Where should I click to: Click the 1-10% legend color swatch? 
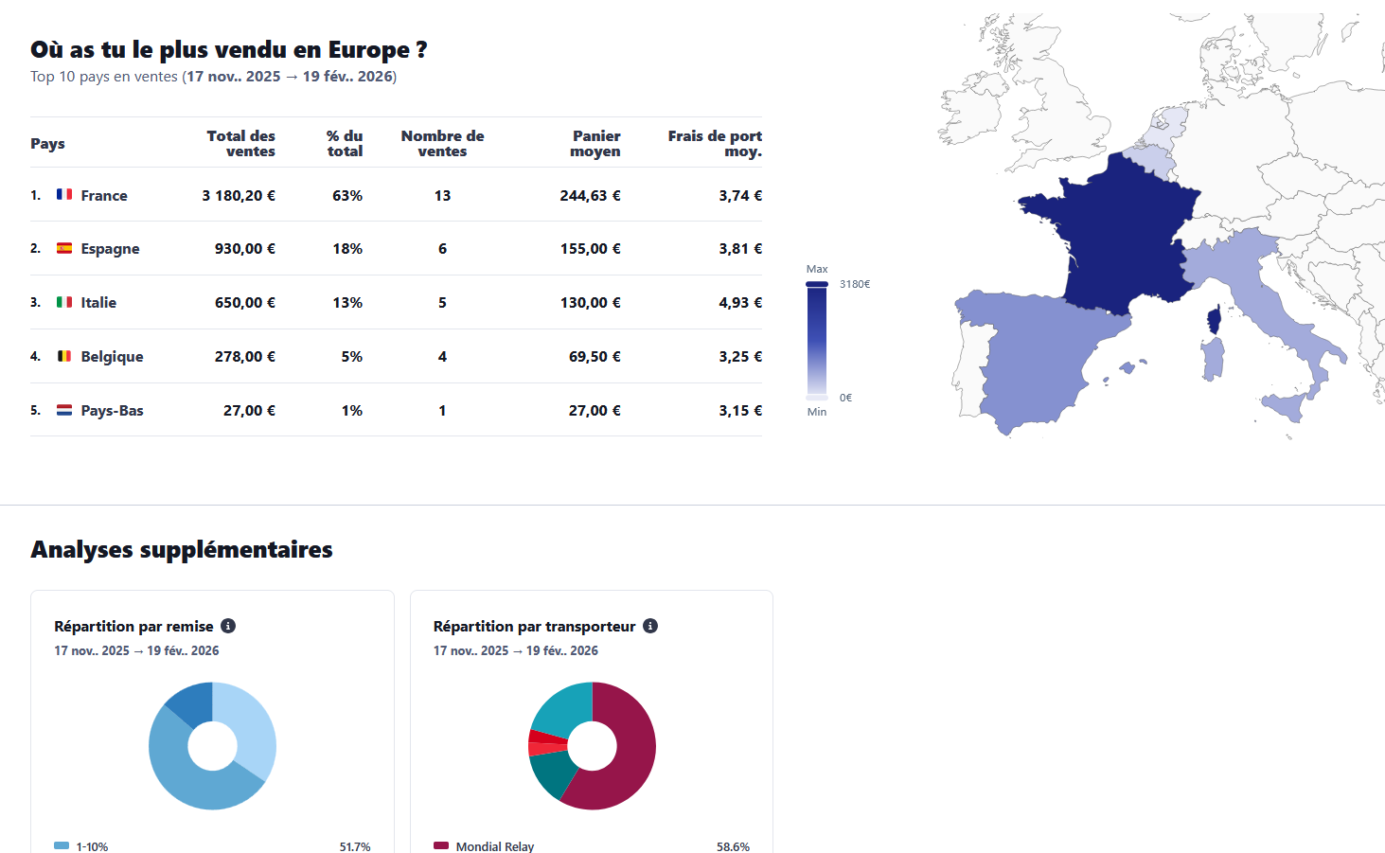62,845
